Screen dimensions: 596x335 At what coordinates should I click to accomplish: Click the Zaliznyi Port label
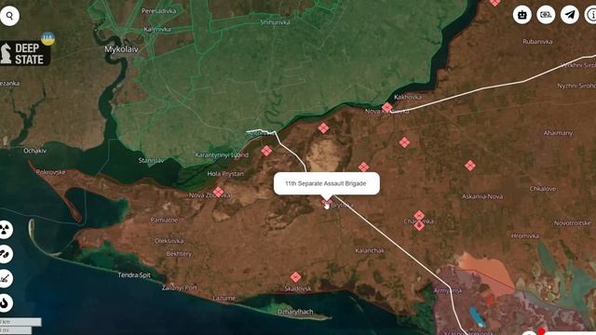[x=180, y=288]
